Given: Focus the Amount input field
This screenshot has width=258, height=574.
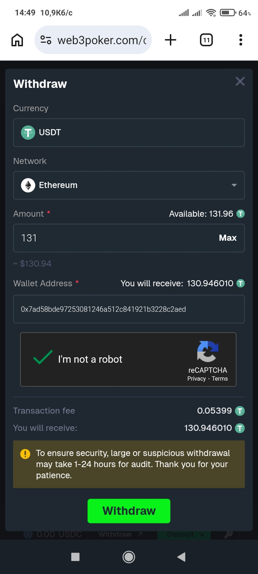Looking at the screenshot, I should (x=115, y=238).
